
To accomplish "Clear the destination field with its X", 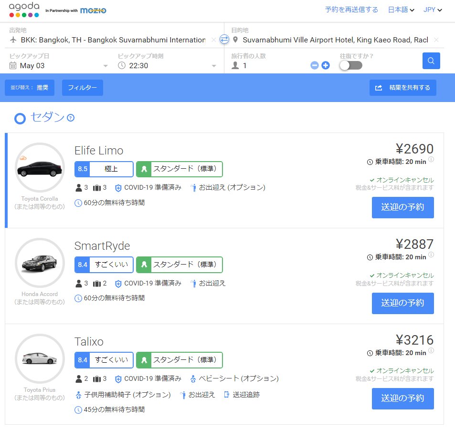I will [436, 40].
